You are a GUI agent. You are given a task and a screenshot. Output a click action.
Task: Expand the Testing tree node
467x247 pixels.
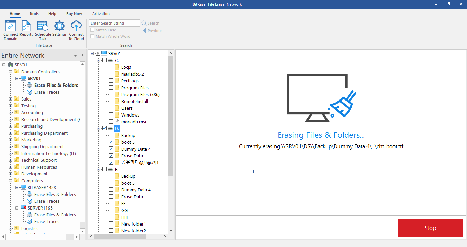coord(10,106)
